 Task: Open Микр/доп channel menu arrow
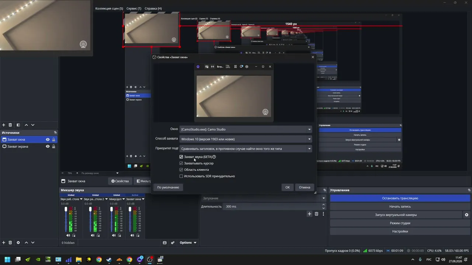point(123,199)
